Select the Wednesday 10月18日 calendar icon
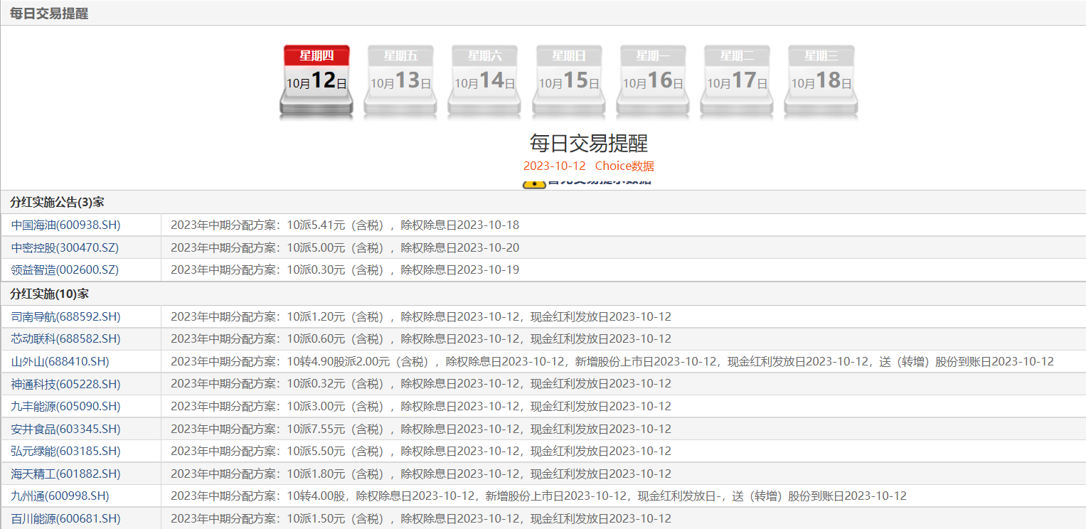Image resolution: width=1086 pixels, height=529 pixels. [821, 81]
